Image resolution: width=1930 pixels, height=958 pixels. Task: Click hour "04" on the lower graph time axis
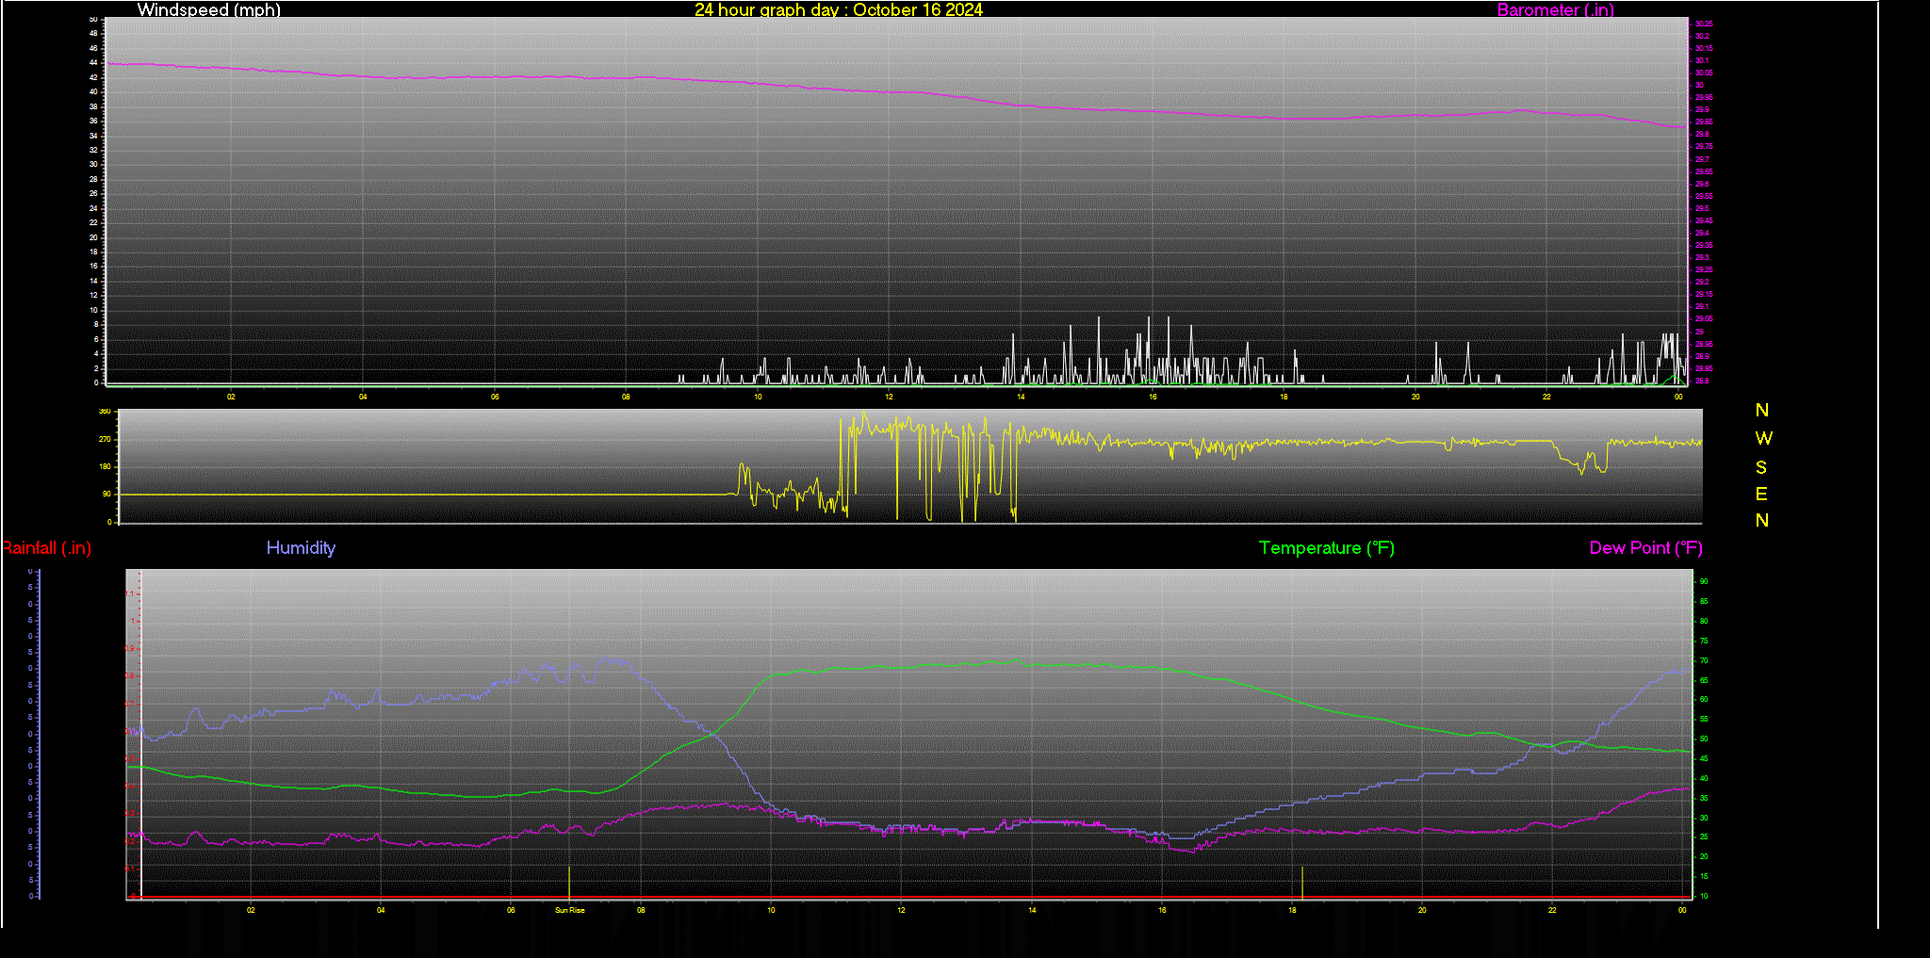pyautogui.click(x=381, y=910)
